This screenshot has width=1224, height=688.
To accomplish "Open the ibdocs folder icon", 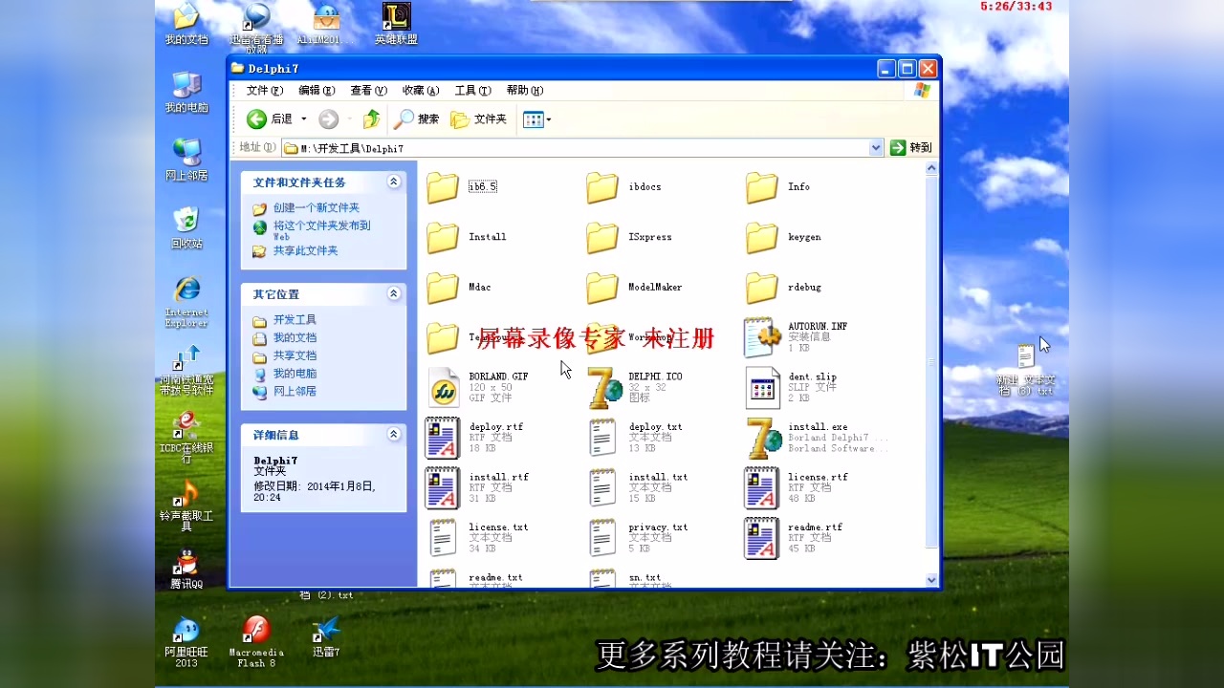I will tap(602, 187).
